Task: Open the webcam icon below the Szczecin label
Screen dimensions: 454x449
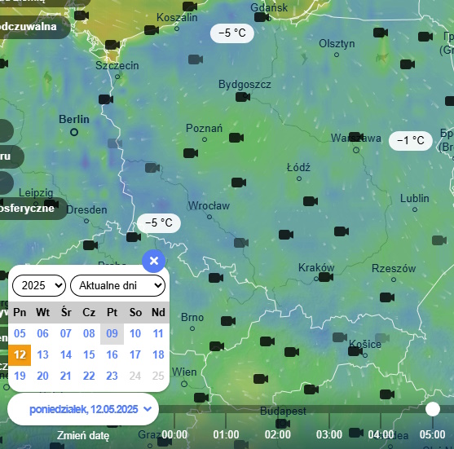Action: click(106, 99)
